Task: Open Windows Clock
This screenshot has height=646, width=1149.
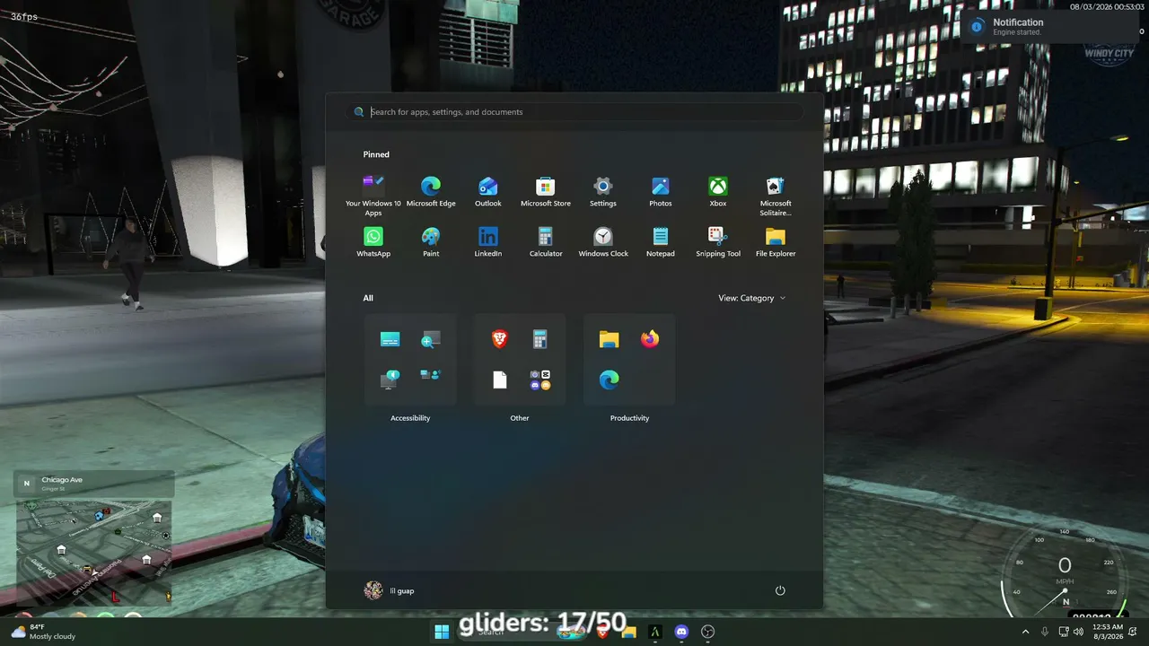Action: coord(603,243)
